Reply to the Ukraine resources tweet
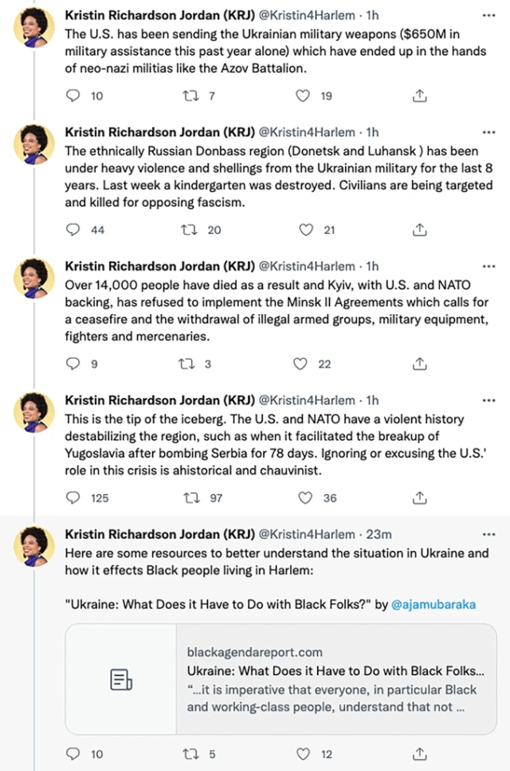 73,753
